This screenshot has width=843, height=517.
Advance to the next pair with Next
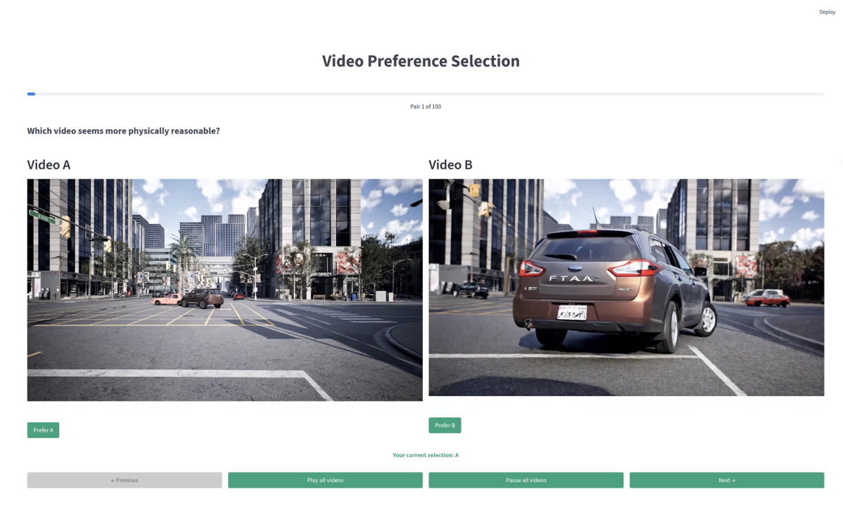(727, 480)
